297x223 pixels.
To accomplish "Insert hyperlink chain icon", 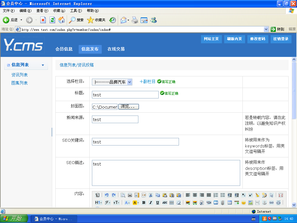I will pyautogui.click(x=271, y=202).
